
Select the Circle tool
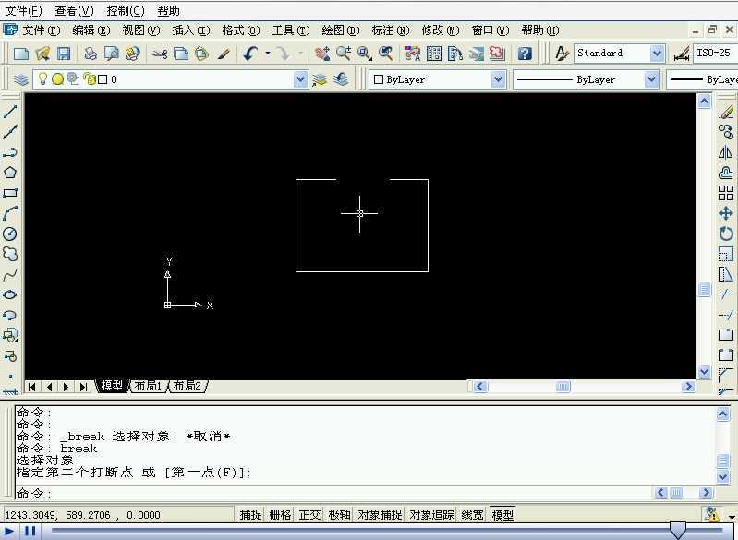click(10, 234)
